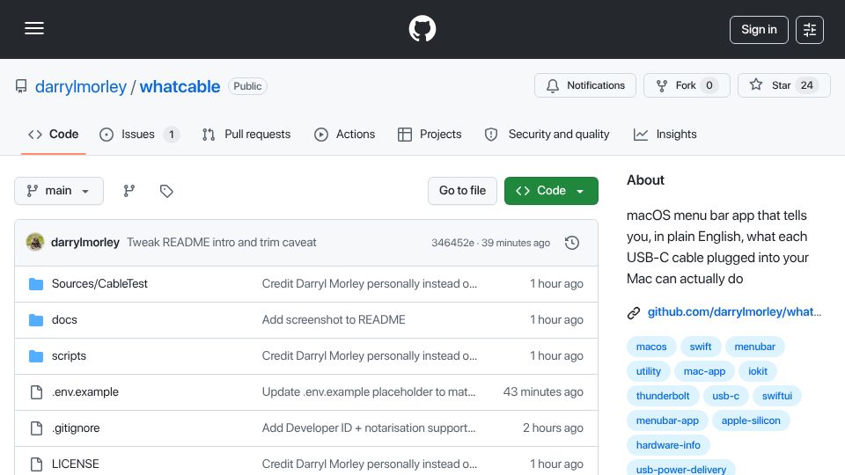The image size is (845, 475).
Task: Open the docs folder
Action: [64, 320]
